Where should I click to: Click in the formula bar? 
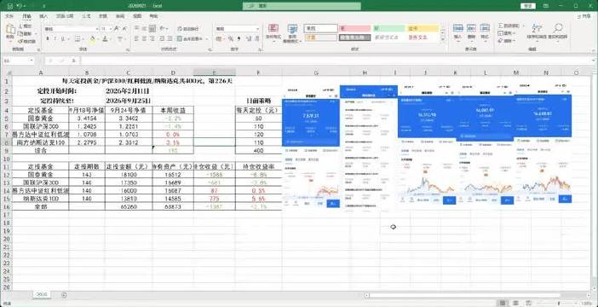click(x=336, y=61)
